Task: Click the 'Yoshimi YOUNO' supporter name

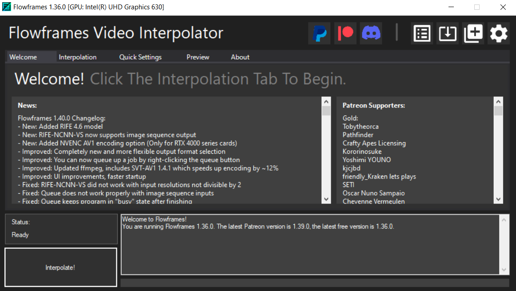Action: pos(367,160)
